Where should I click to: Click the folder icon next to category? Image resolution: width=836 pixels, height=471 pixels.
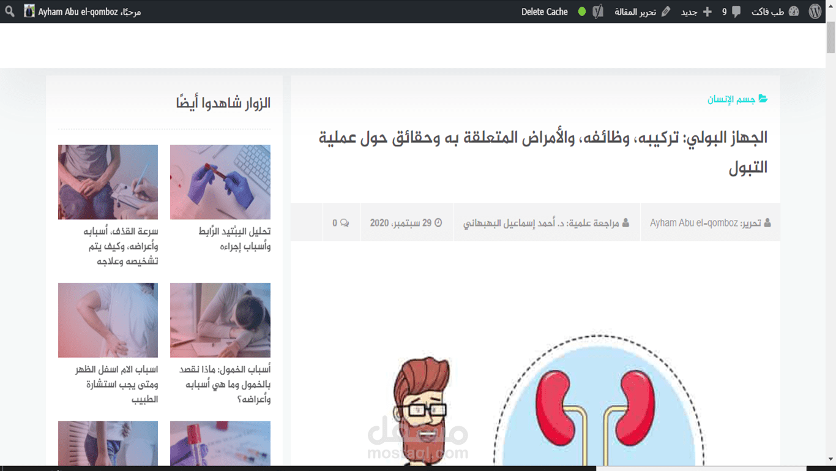(763, 99)
